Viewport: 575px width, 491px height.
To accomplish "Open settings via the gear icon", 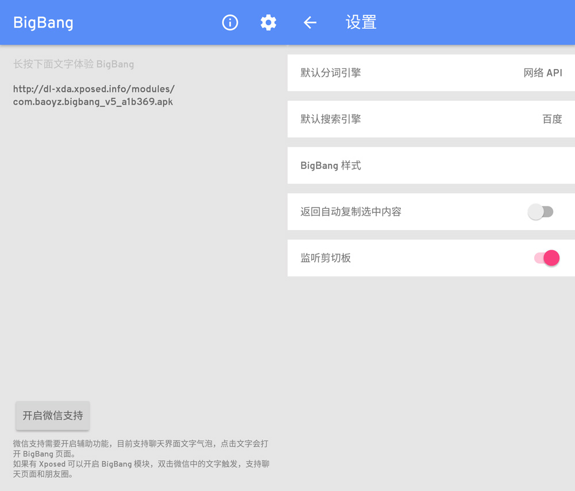I will click(269, 23).
